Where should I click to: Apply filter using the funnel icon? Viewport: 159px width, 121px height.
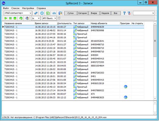(124, 13)
